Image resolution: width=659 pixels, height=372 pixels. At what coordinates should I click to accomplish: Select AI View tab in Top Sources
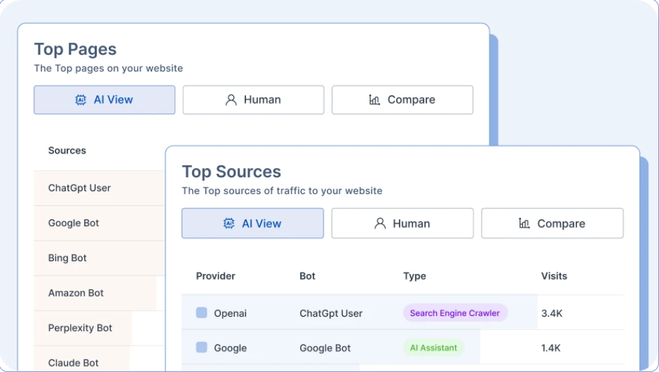[253, 223]
